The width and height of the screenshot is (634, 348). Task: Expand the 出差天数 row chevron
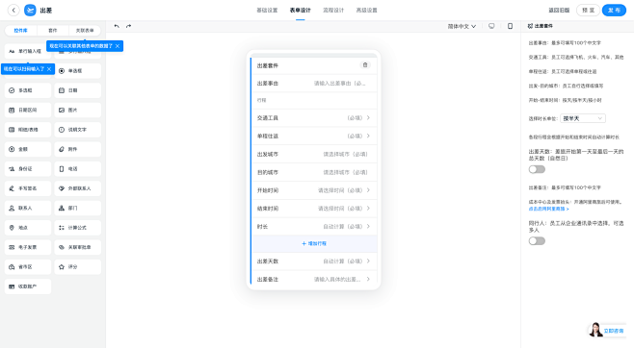point(368,261)
